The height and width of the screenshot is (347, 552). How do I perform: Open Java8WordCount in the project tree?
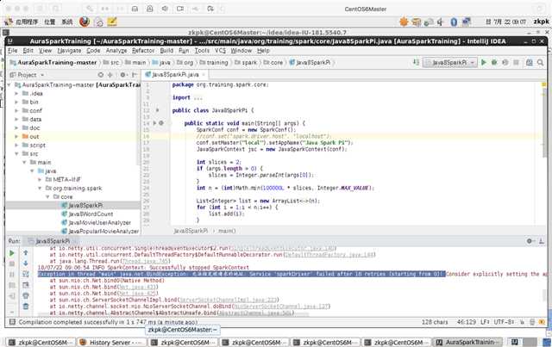(x=91, y=214)
